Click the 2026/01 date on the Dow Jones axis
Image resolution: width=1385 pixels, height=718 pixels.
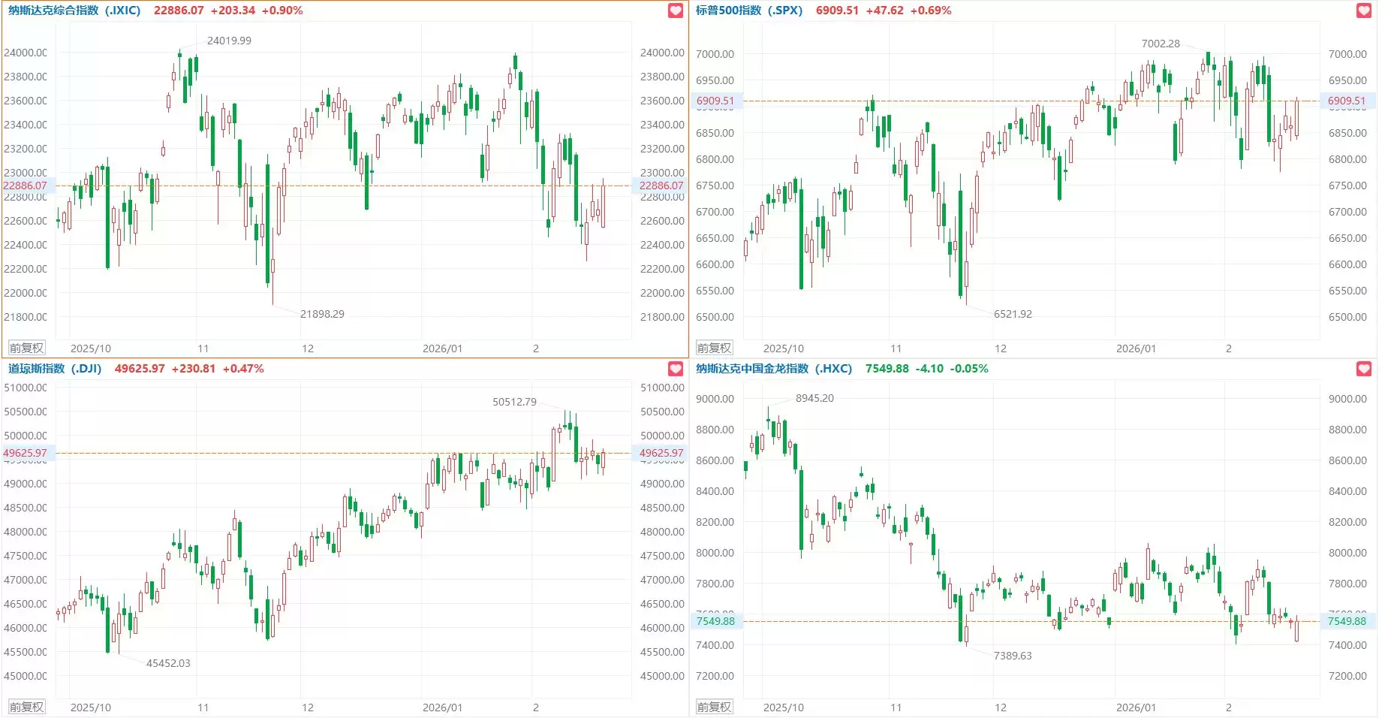tap(442, 707)
